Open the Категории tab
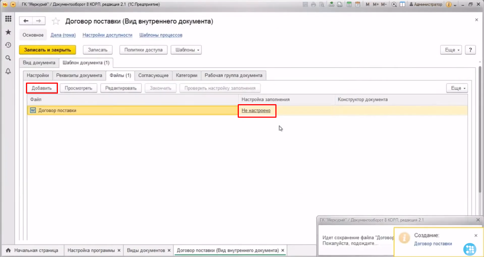The width and height of the screenshot is (484, 257). click(x=187, y=75)
